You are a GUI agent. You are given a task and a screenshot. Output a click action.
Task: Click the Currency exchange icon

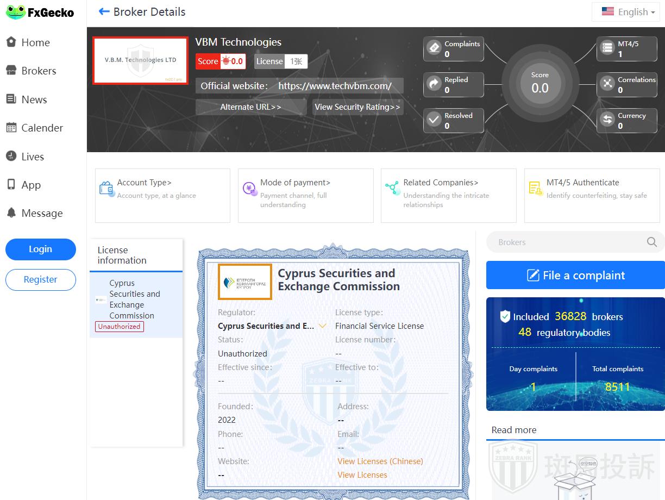pyautogui.click(x=607, y=120)
